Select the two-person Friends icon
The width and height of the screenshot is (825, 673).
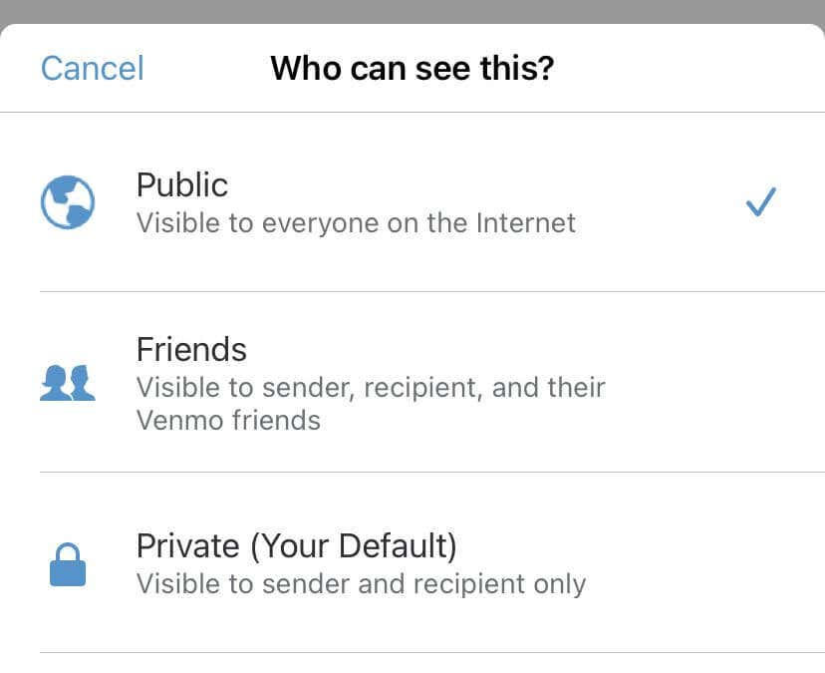click(67, 382)
